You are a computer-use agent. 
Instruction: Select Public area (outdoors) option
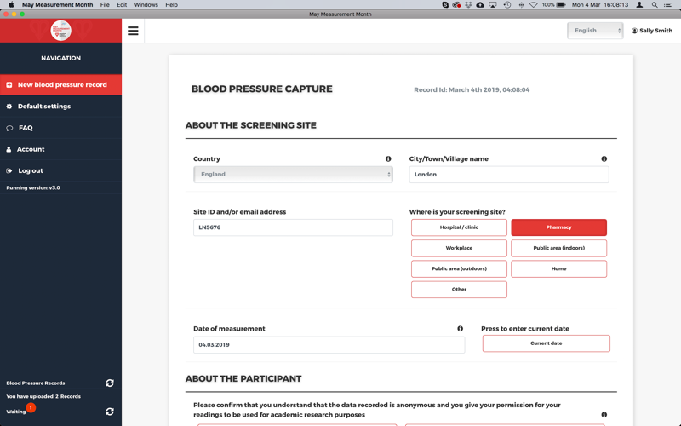click(x=459, y=268)
